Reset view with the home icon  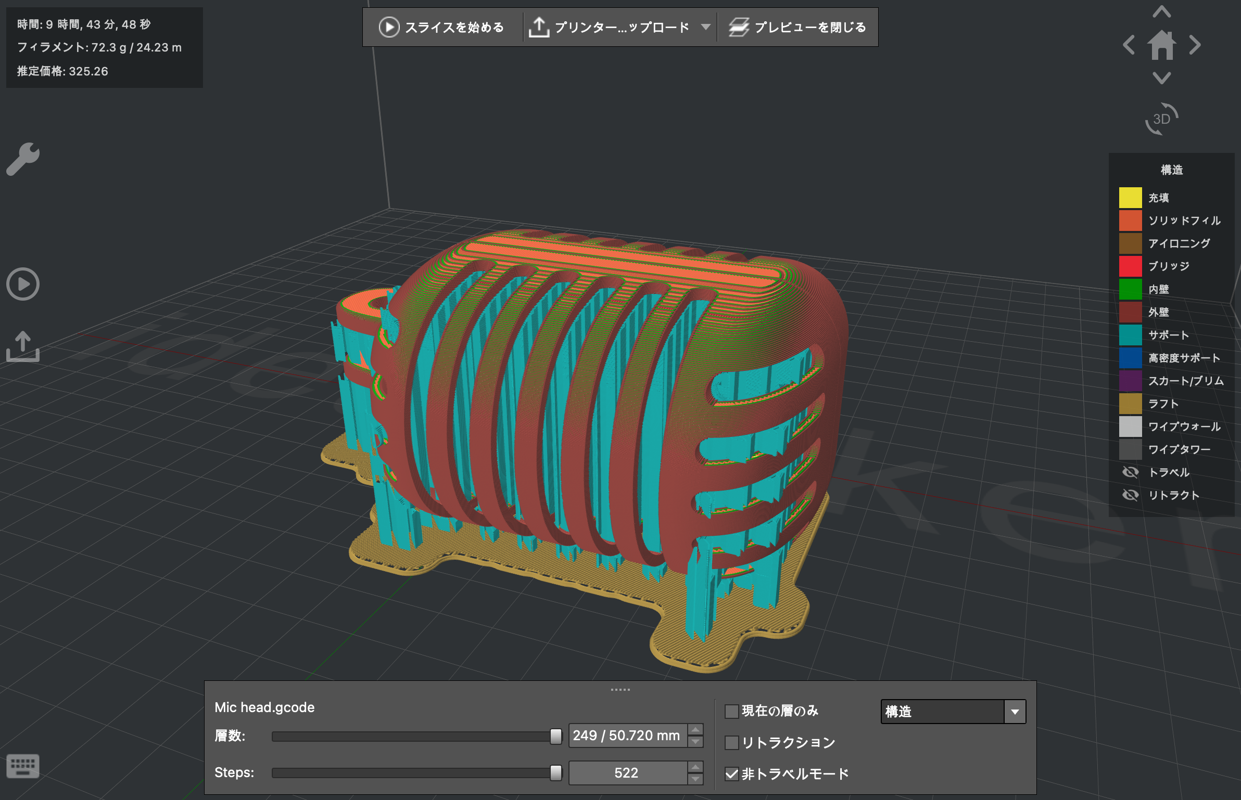pos(1162,45)
